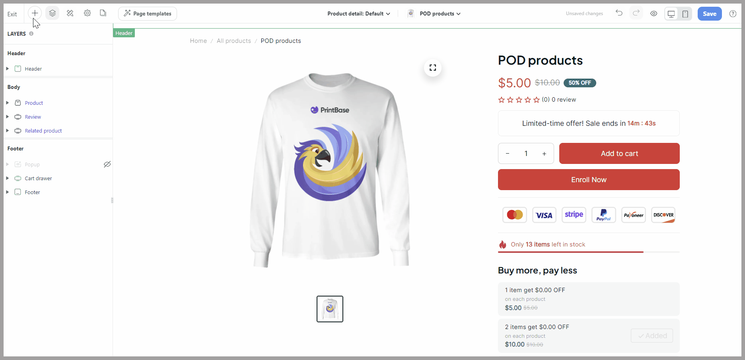The image size is (745, 360).
Task: Open the Pages icon in toolbar
Action: coord(103,13)
